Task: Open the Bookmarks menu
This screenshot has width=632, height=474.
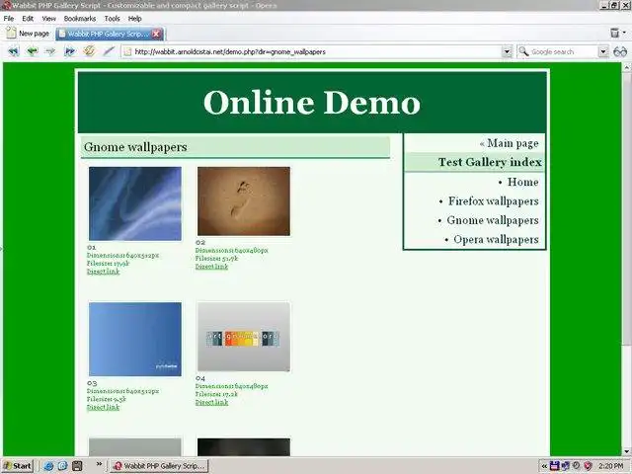Action: point(80,19)
